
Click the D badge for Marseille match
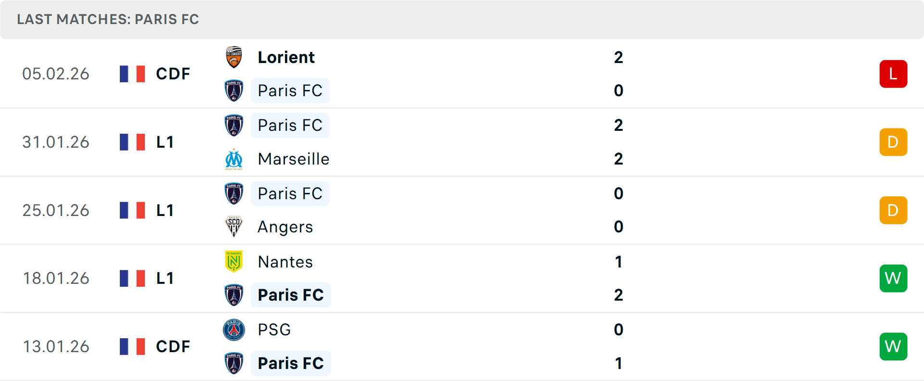tap(893, 142)
